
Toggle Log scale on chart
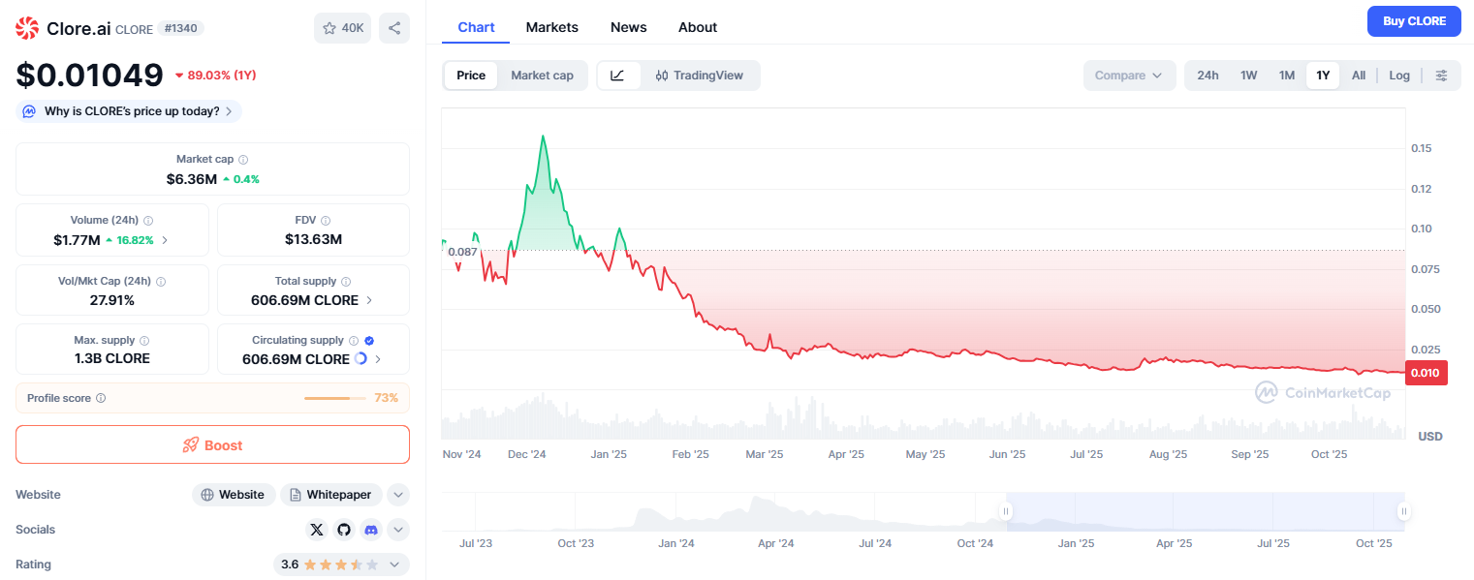1399,76
